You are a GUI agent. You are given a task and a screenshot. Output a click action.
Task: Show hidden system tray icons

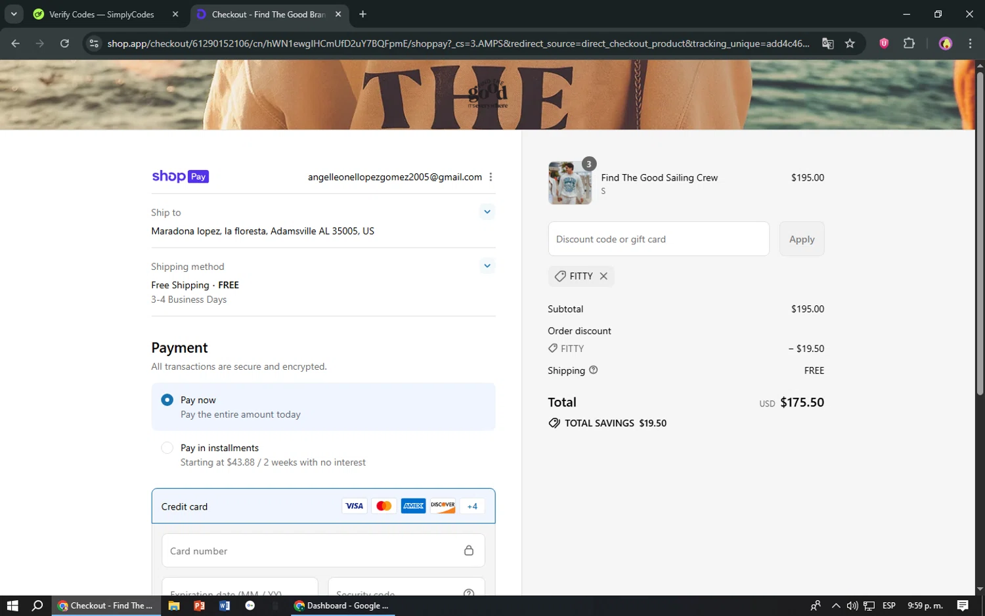[835, 605]
